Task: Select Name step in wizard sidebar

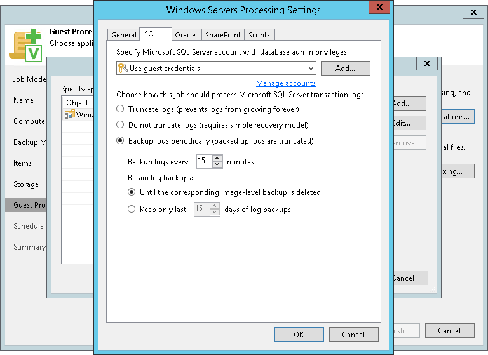Action: (x=24, y=100)
